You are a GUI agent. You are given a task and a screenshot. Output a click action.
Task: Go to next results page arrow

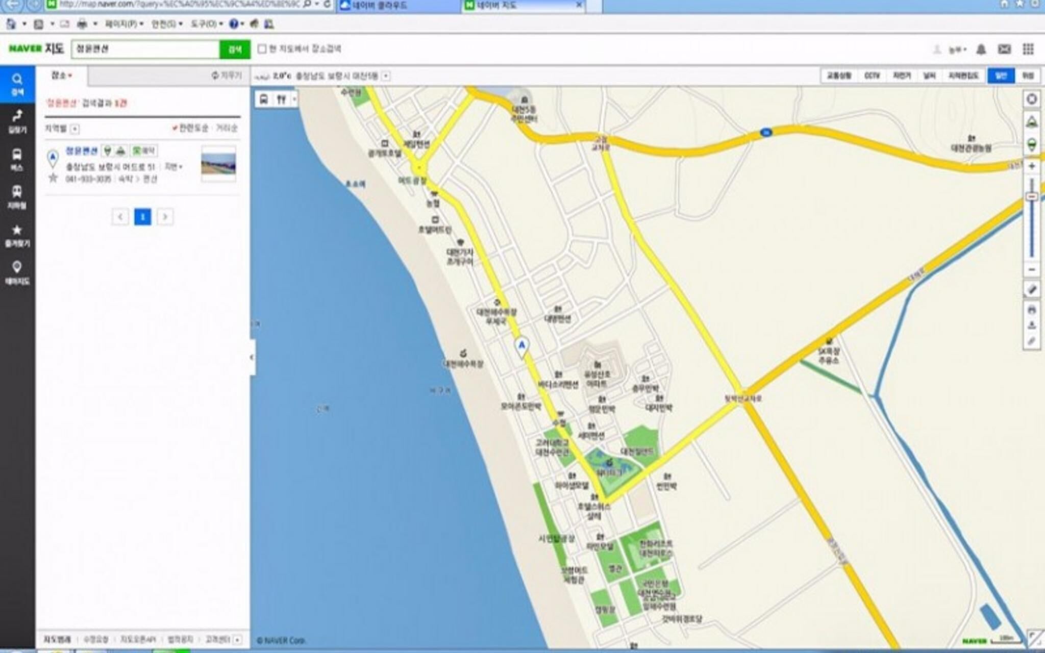pos(165,217)
